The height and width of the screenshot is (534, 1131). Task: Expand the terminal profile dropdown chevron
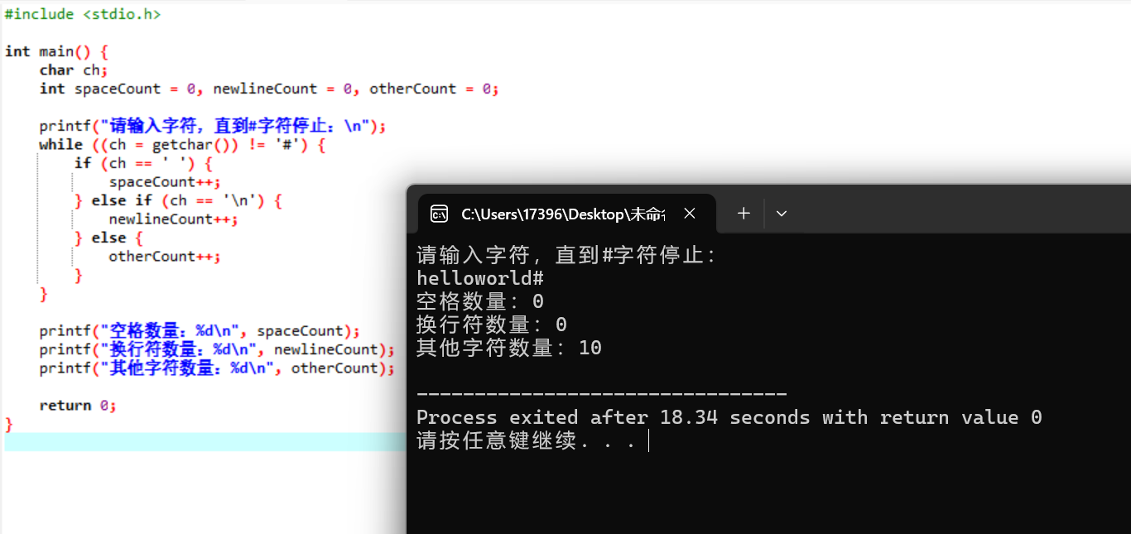coord(781,214)
